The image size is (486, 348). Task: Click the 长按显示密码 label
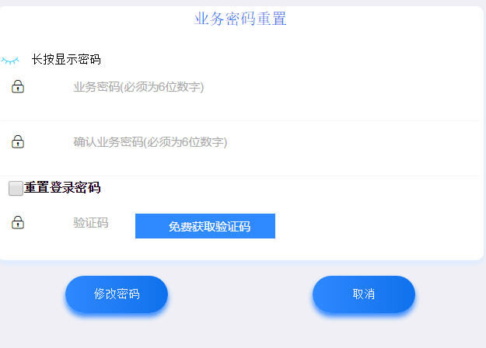click(x=66, y=60)
